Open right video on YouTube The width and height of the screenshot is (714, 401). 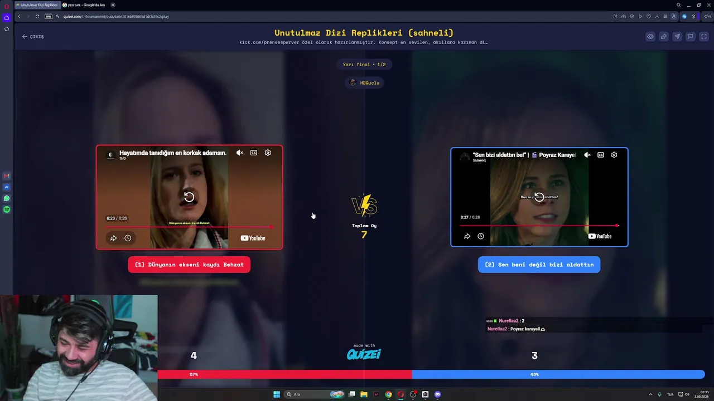tap(600, 236)
